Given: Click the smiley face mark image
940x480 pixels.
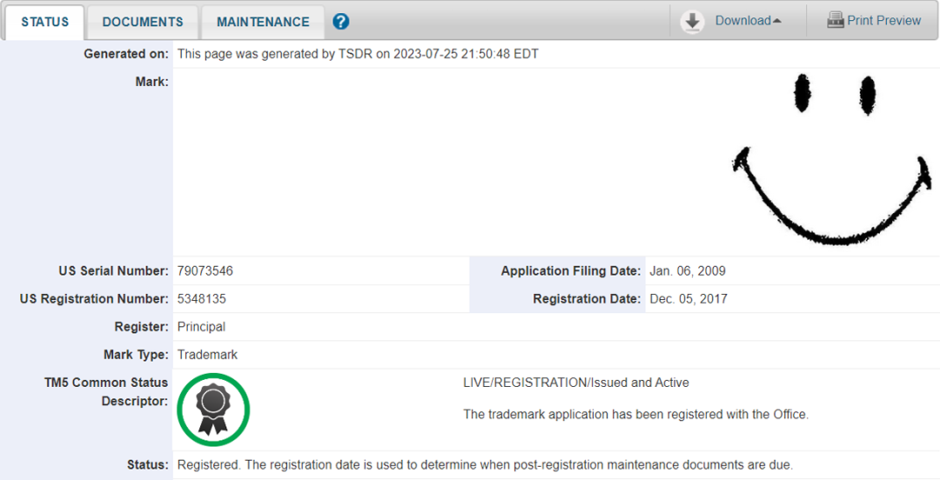Looking at the screenshot, I should [x=833, y=159].
